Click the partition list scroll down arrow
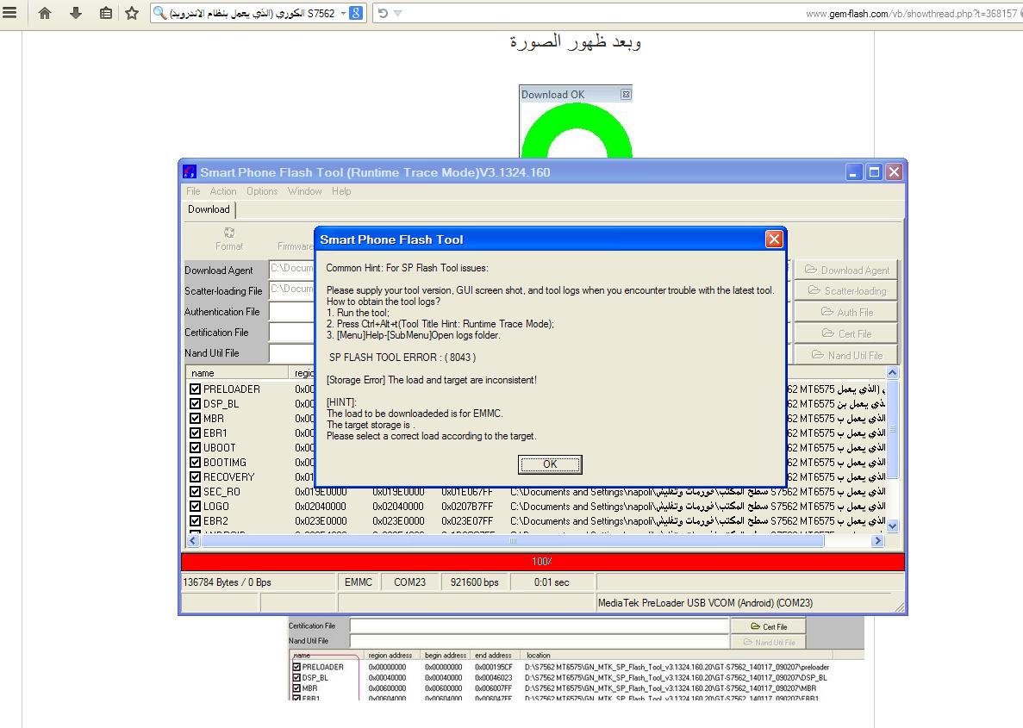1023x728 pixels. click(x=893, y=526)
